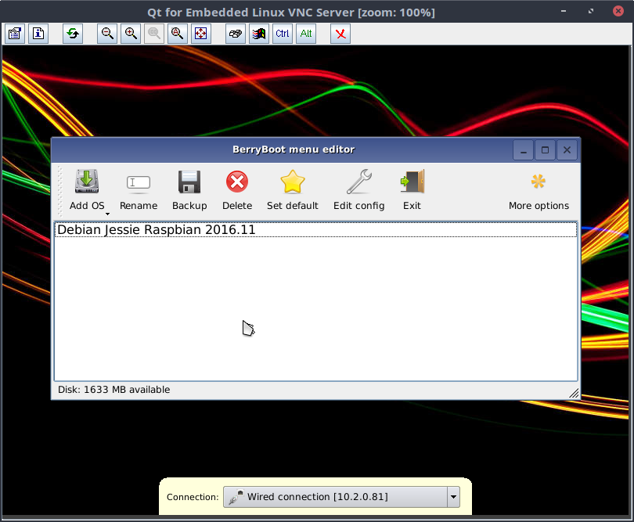Zoom in the VNC view

tap(131, 33)
